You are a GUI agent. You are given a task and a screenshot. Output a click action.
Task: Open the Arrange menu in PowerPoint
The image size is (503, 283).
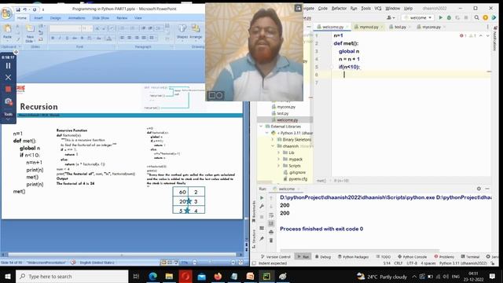point(196,32)
